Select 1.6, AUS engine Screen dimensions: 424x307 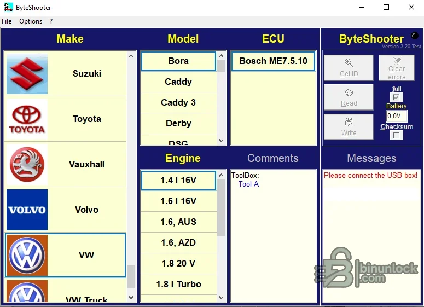tap(178, 222)
